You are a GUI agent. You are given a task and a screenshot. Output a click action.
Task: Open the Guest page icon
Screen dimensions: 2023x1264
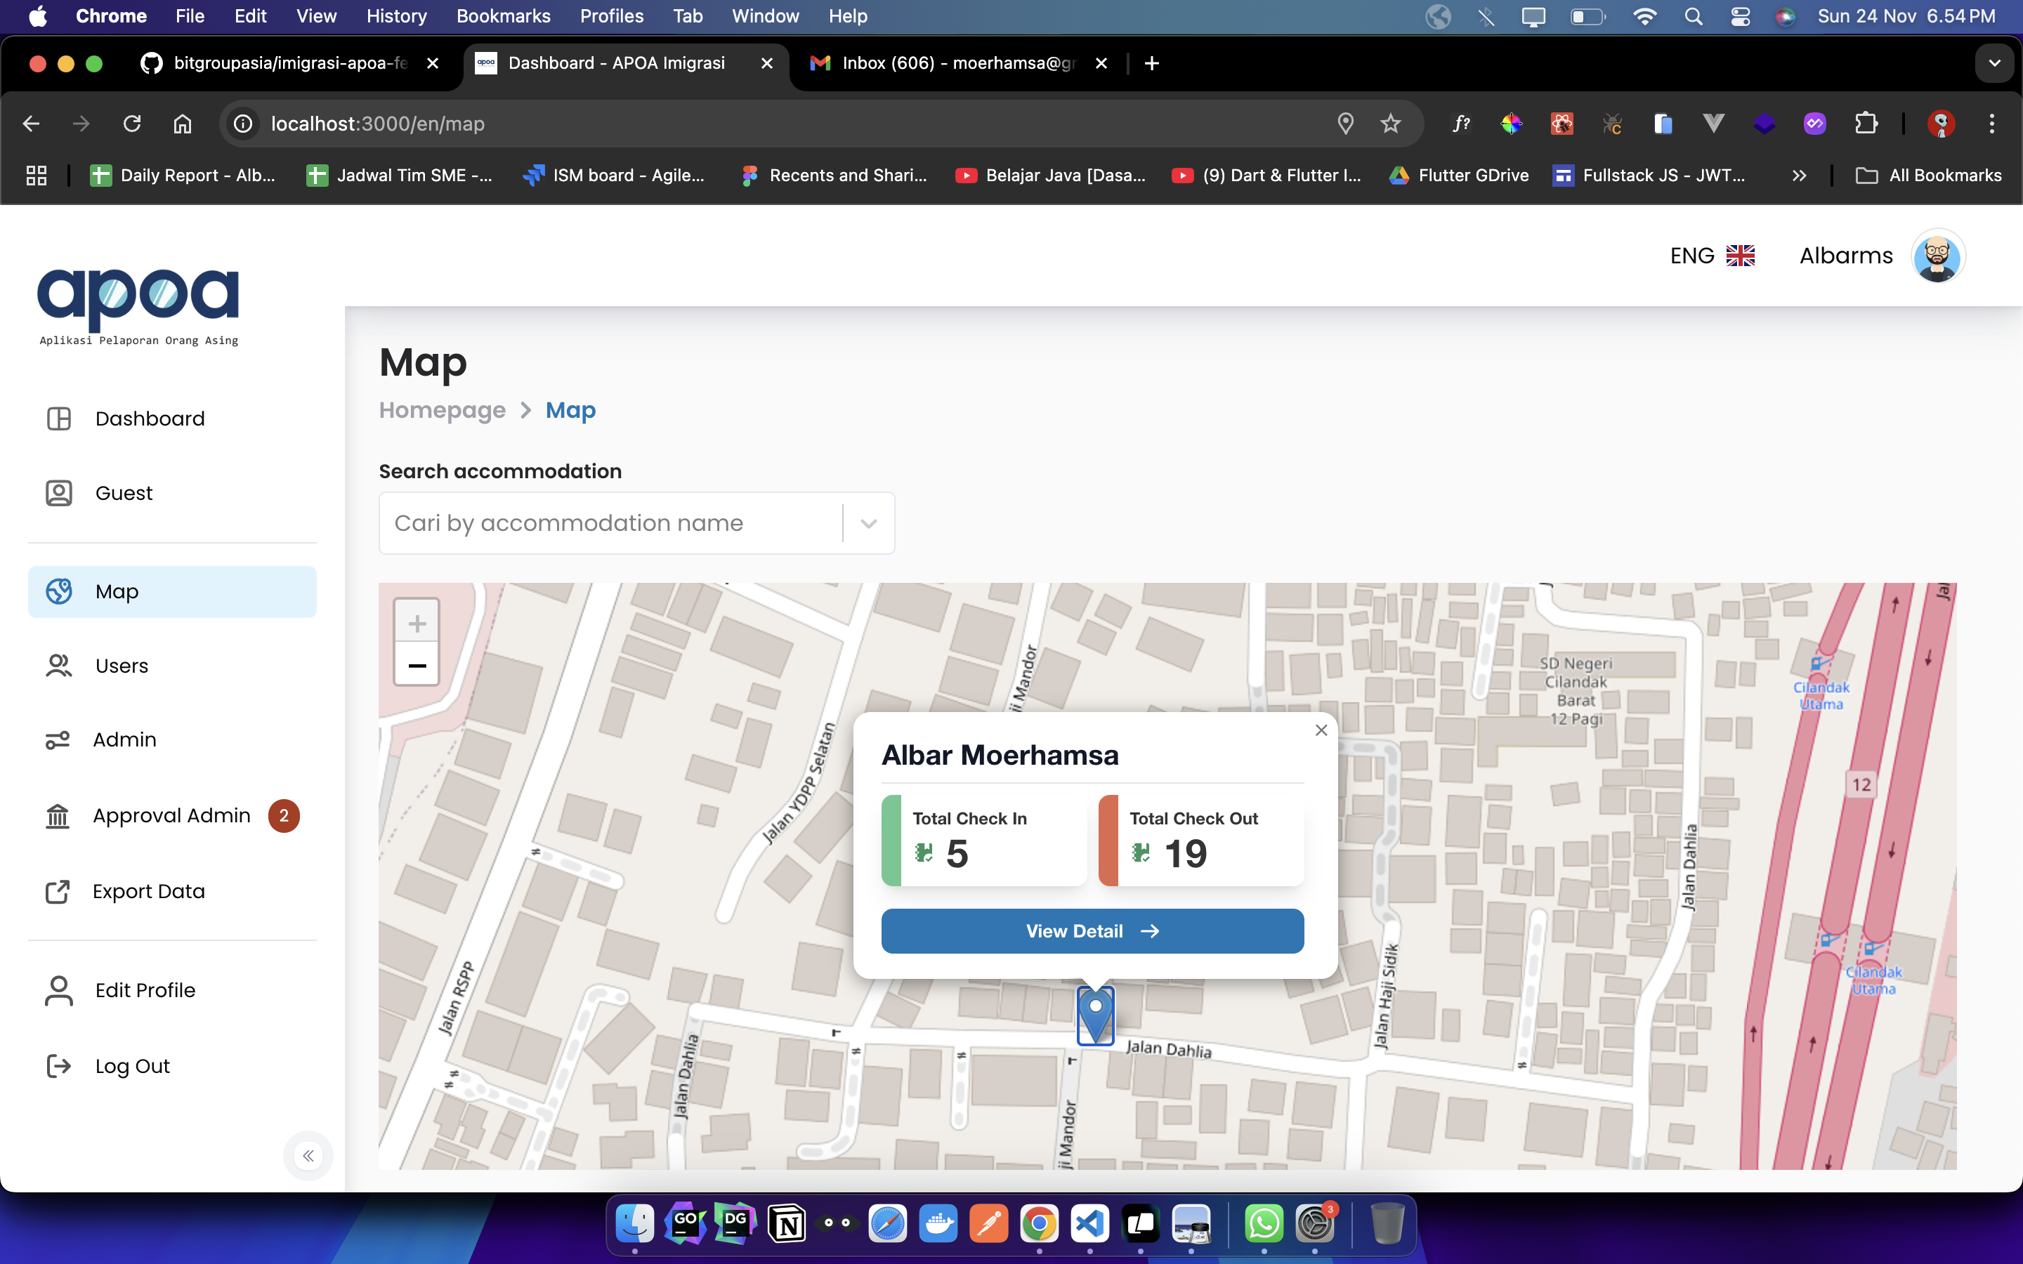point(58,493)
